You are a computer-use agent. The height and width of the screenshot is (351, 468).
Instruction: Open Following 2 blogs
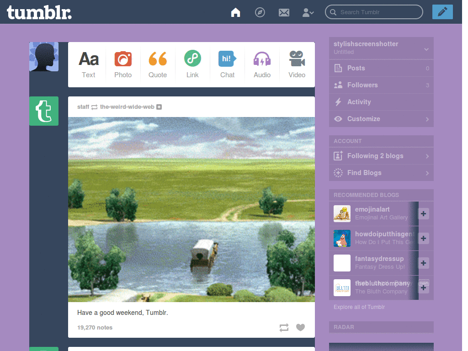381,156
